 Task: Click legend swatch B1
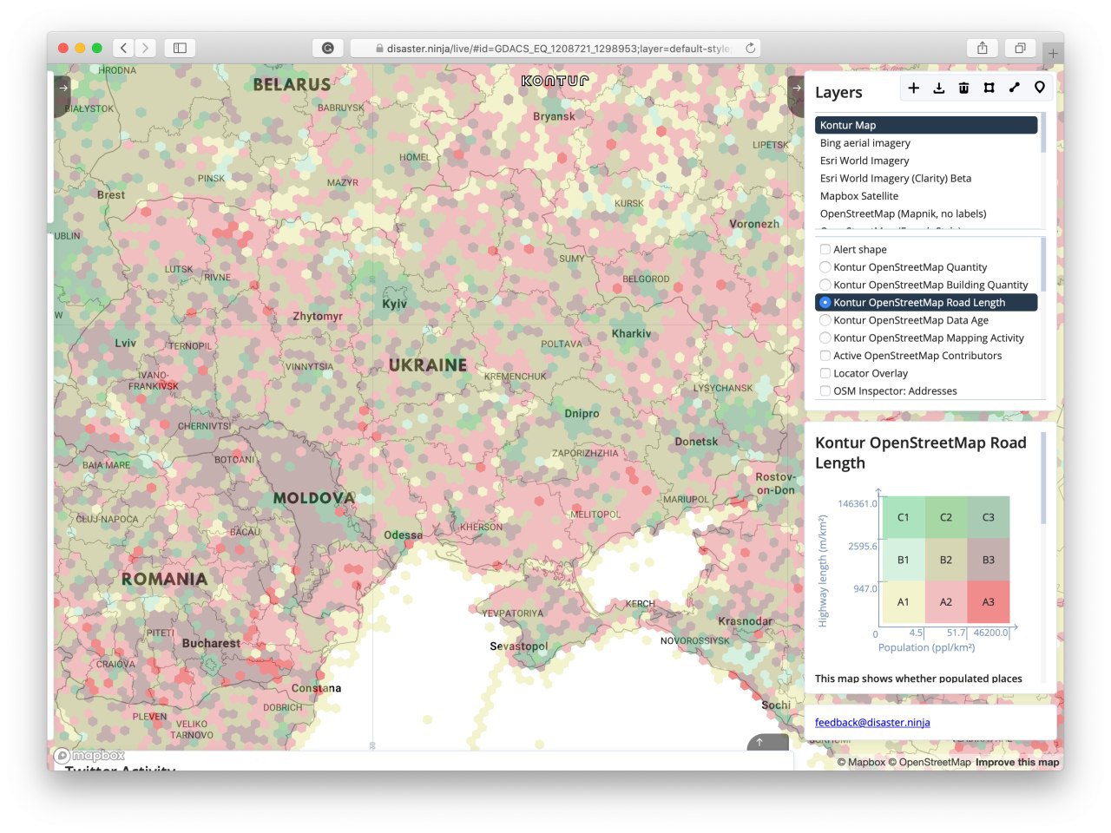[x=904, y=560]
